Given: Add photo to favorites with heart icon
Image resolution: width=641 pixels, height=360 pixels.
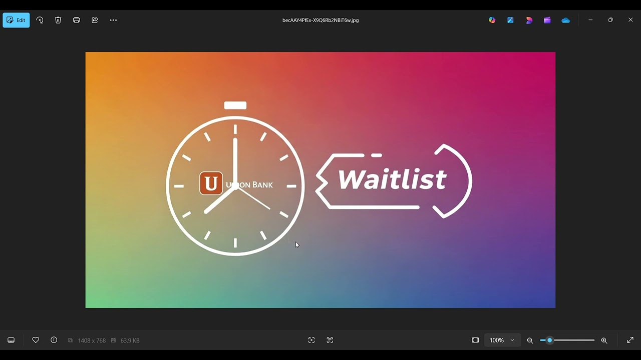Looking at the screenshot, I should tap(36, 340).
